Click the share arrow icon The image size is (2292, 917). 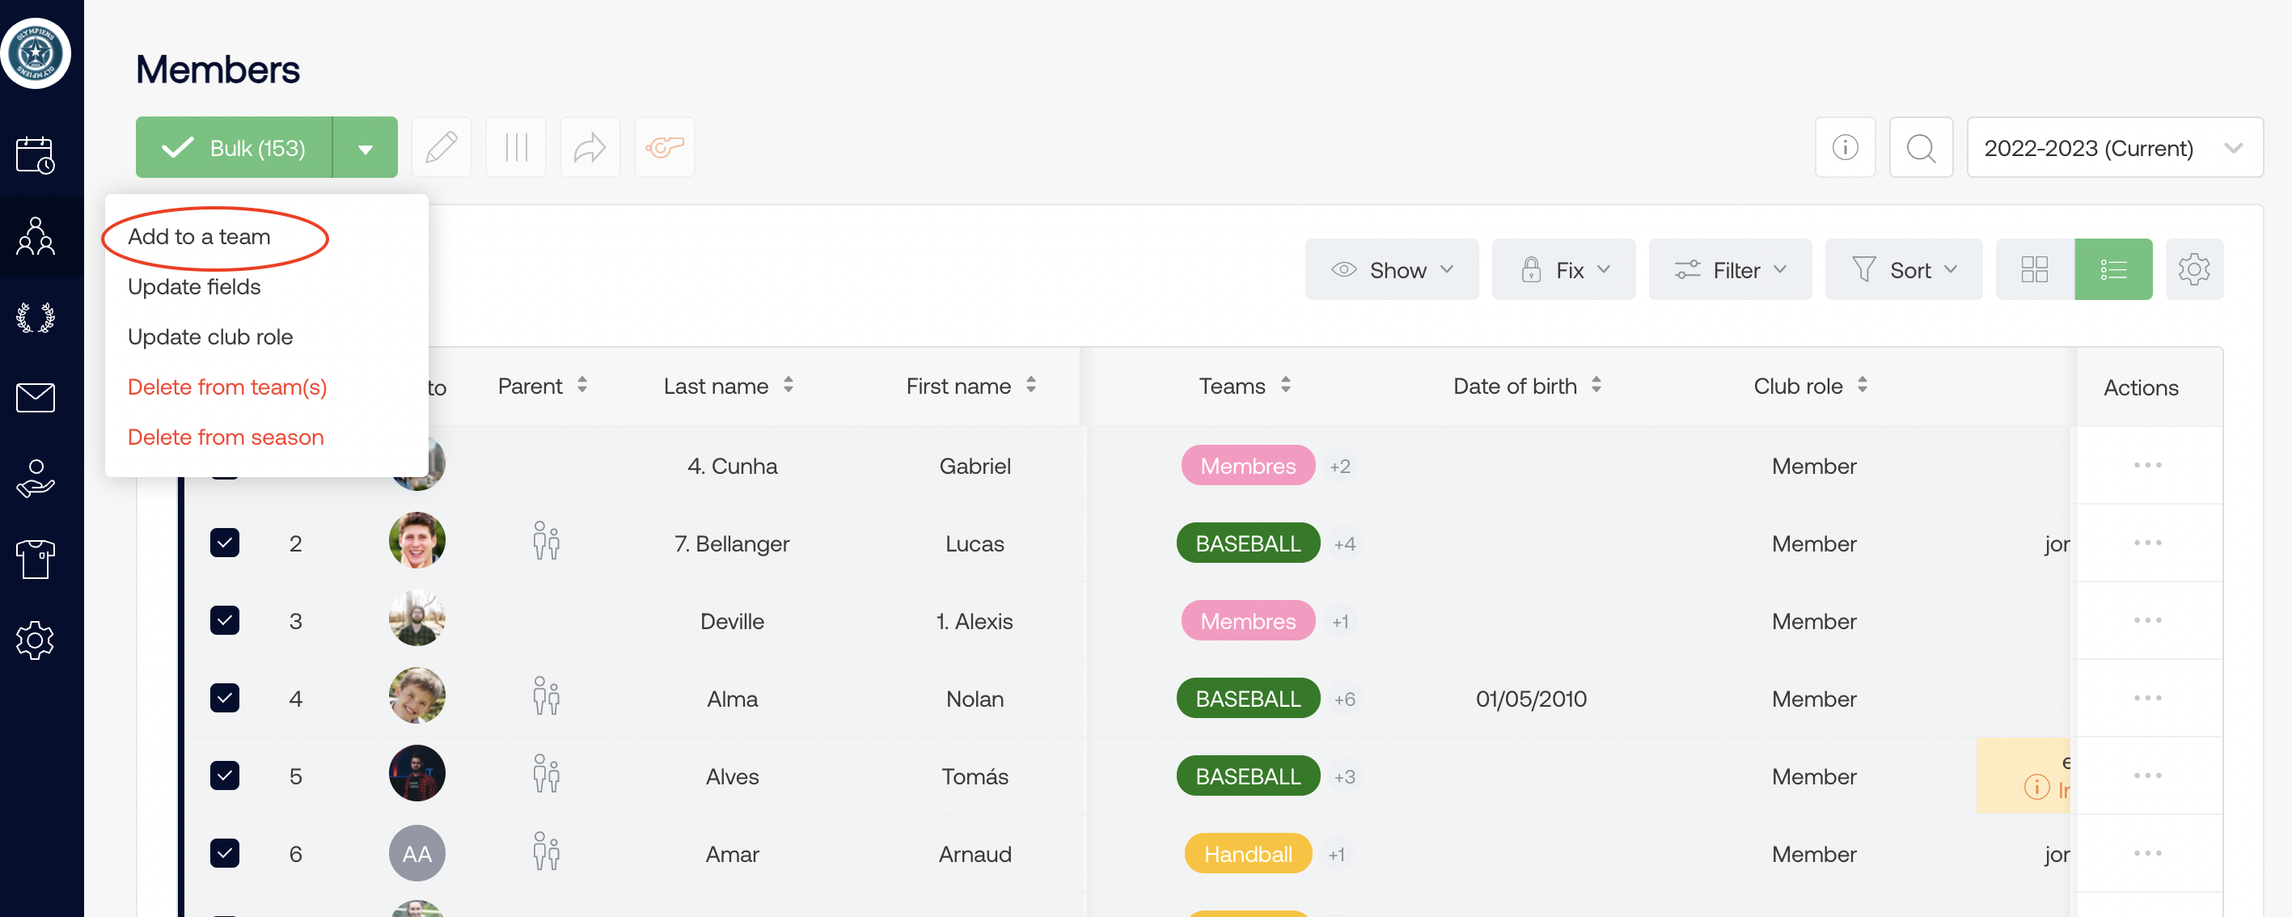[x=589, y=148]
